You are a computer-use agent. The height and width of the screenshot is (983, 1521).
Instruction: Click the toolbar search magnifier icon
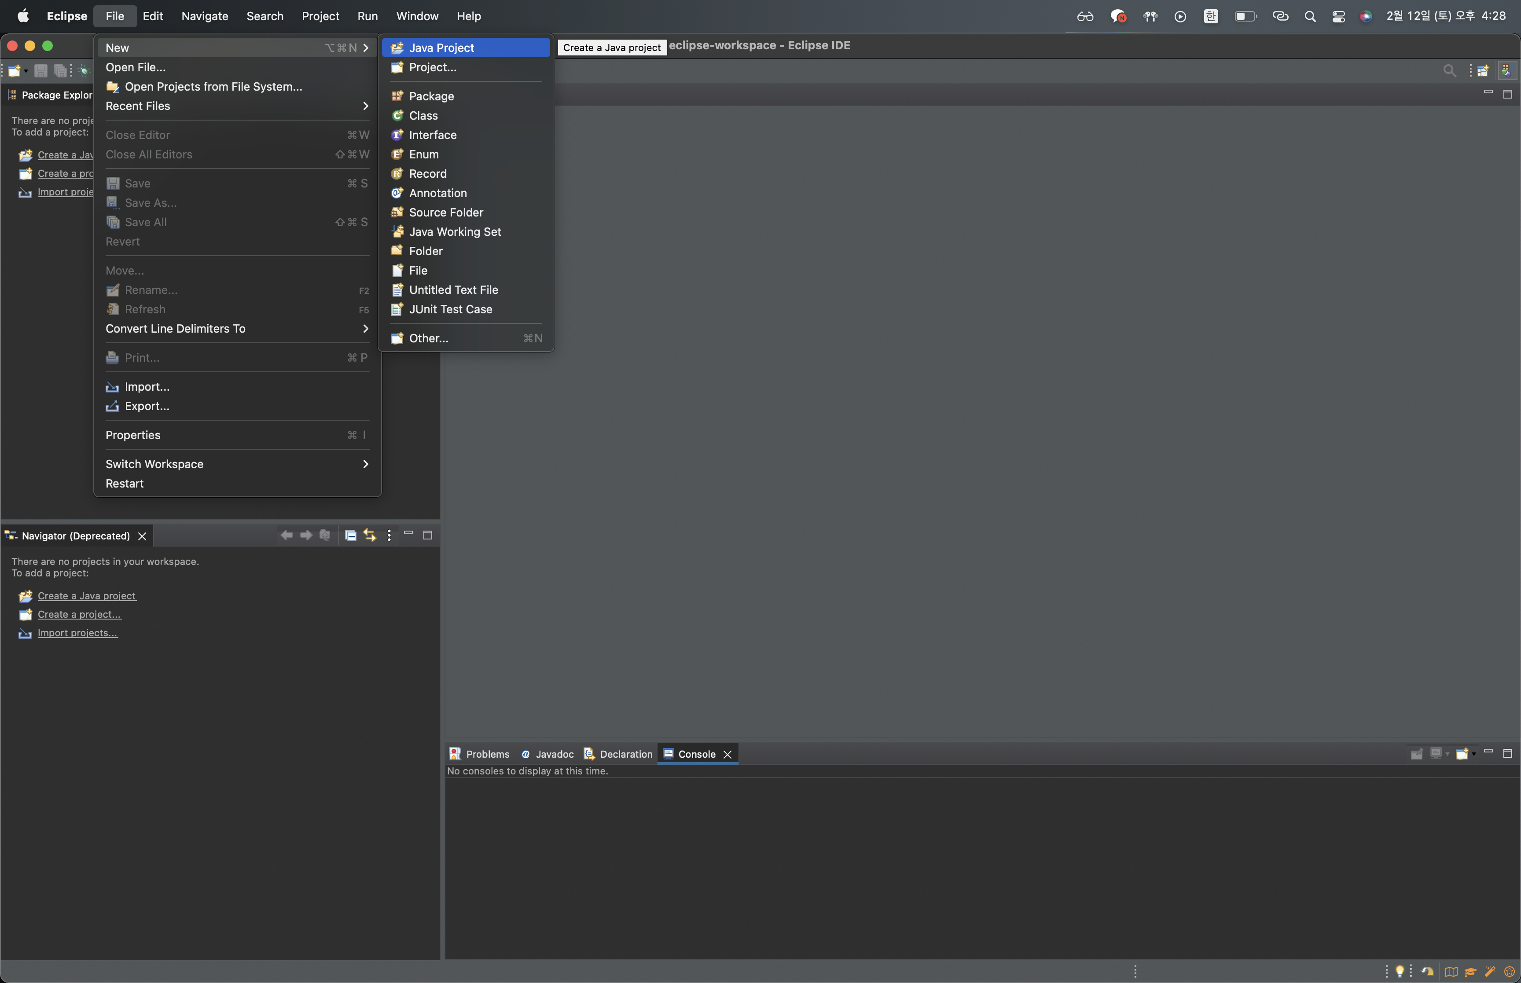point(1450,71)
